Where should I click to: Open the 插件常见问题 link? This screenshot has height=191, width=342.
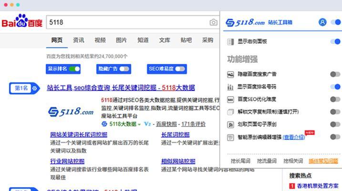323,161
